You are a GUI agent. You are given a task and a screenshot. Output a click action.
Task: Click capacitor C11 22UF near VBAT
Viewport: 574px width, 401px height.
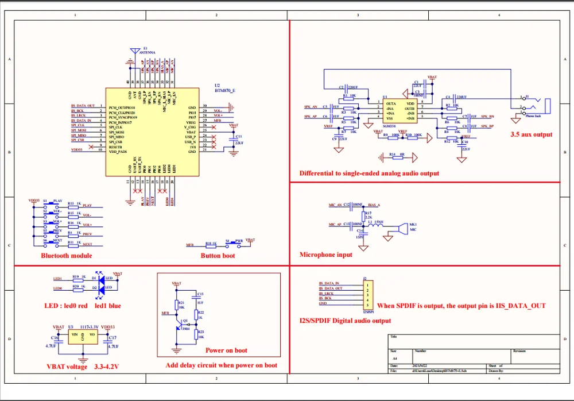pos(234,139)
